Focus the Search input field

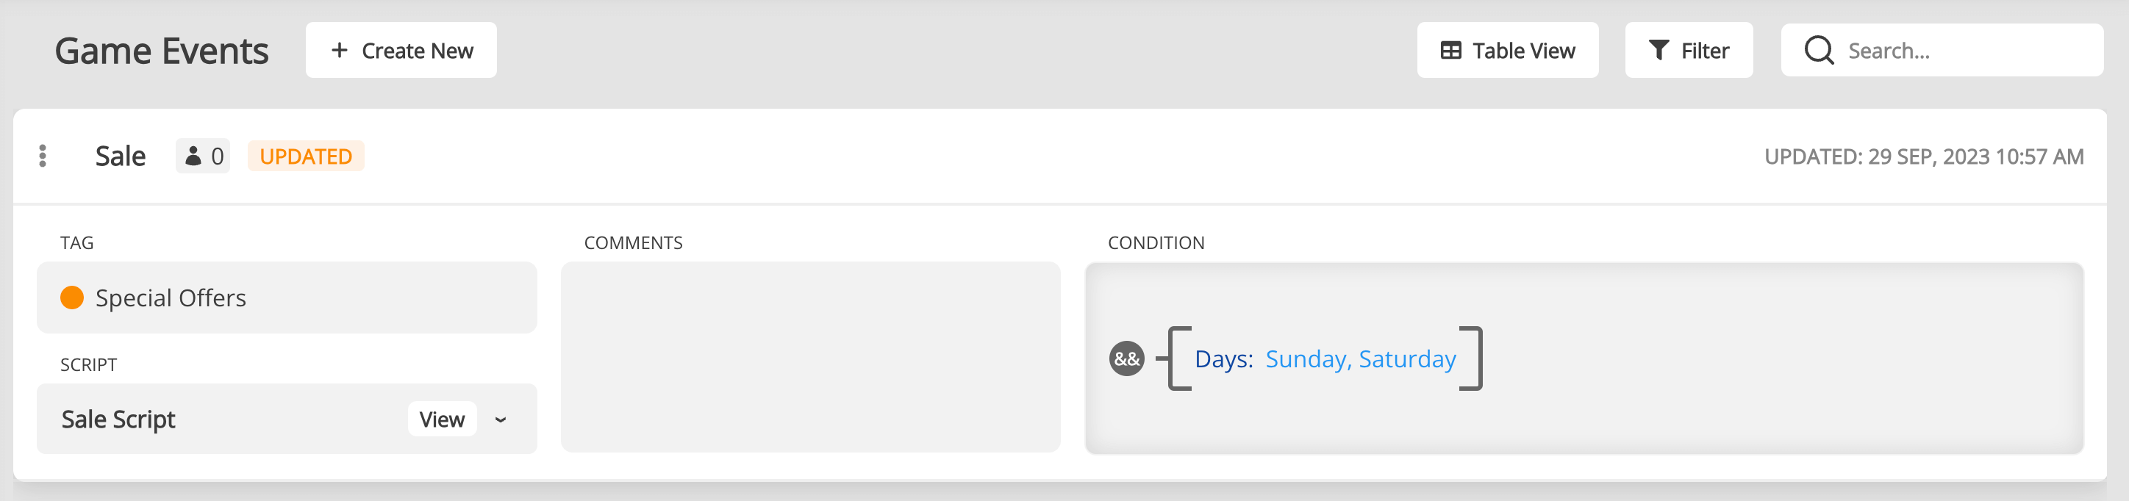coord(1967,51)
